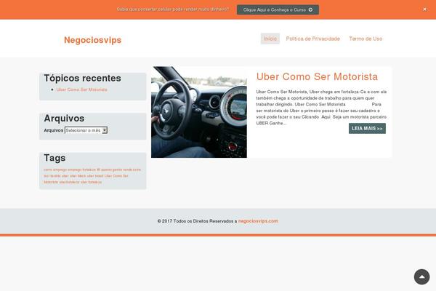
Task: Go to the Início menu item
Action: point(270,39)
